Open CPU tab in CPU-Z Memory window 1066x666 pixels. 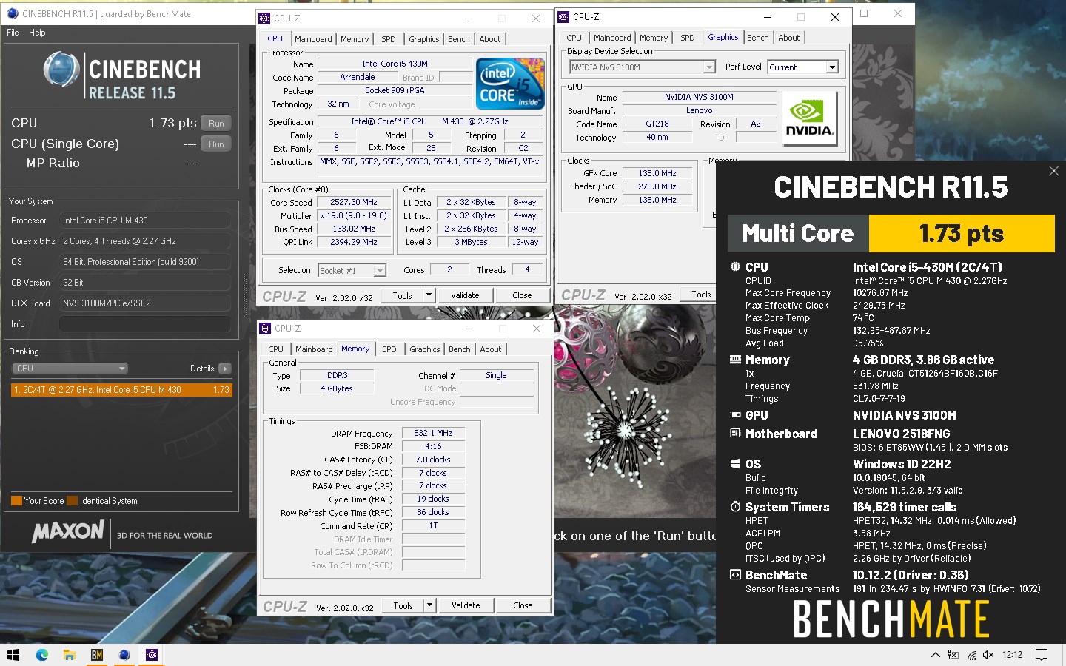275,349
